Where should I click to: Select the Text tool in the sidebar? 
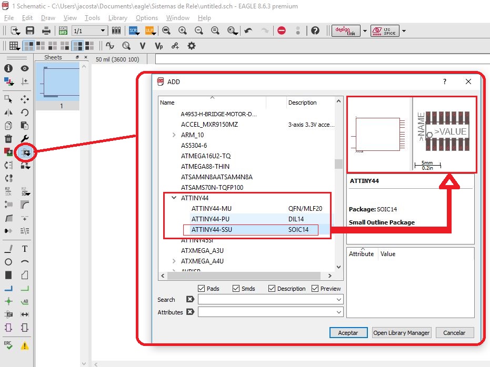pos(25,249)
